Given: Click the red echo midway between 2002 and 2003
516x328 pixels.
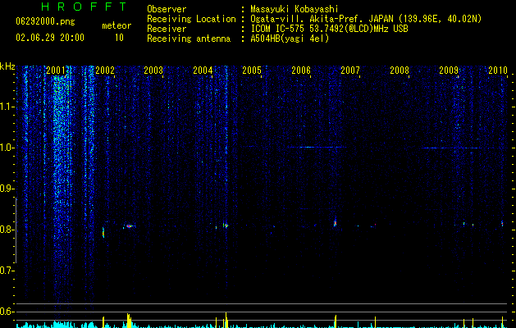Looking at the screenshot, I should pos(129,226).
